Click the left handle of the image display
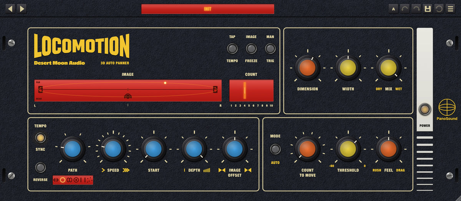 [40, 89]
